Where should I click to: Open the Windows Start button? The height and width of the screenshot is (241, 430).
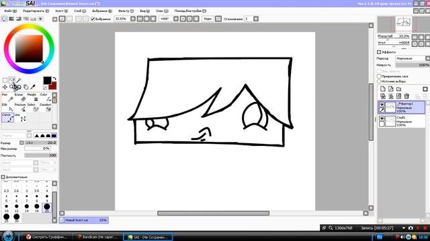click(x=8, y=236)
